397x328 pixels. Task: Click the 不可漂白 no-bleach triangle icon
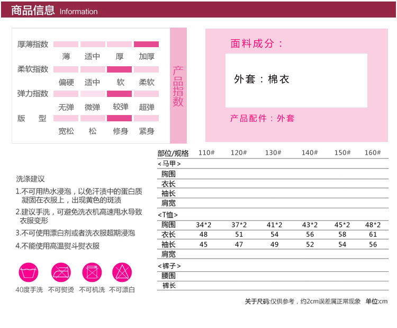[122, 272]
